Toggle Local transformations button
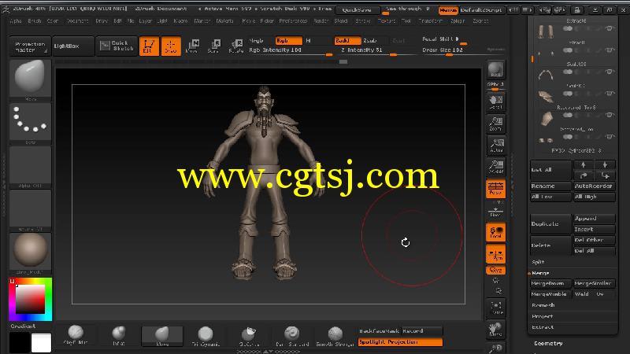The width and height of the screenshot is (630, 354). (495, 232)
